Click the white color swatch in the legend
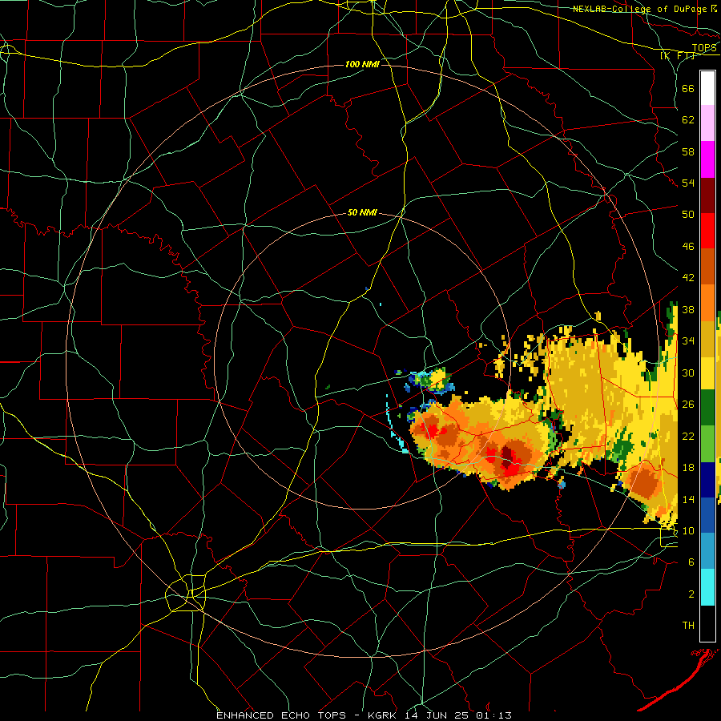This screenshot has width=721, height=721. [x=707, y=88]
